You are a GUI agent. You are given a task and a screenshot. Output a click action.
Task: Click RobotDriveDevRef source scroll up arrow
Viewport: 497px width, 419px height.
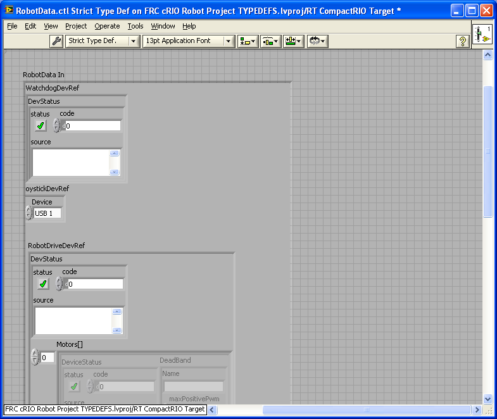click(117, 311)
